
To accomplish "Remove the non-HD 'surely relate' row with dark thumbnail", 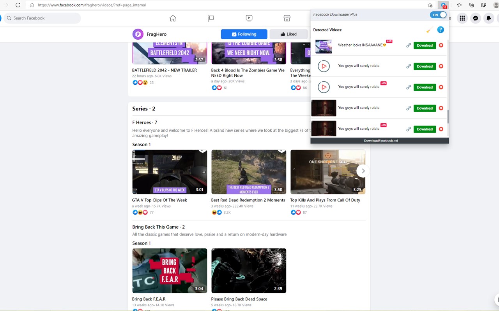I will [441, 108].
